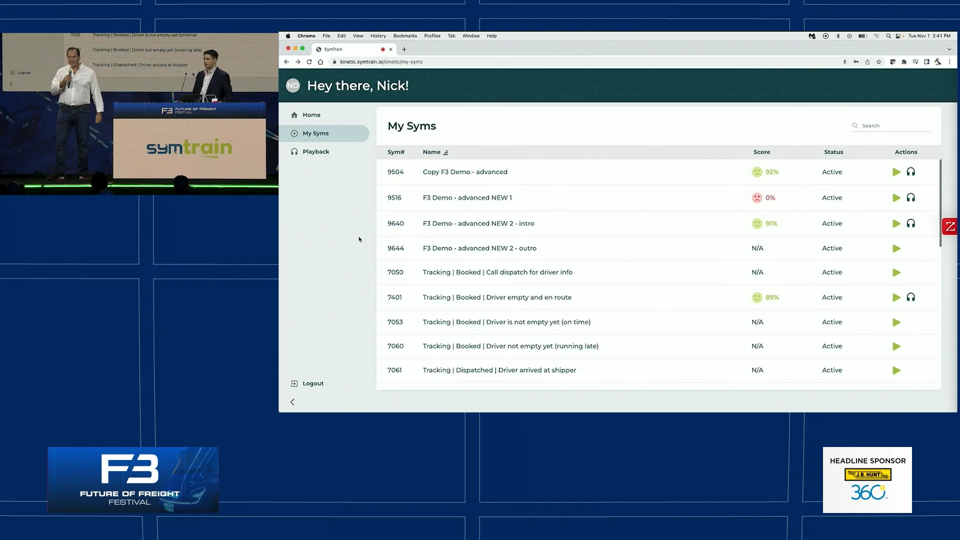Click Logout in the sidebar
The height and width of the screenshot is (540, 960).
tap(307, 383)
